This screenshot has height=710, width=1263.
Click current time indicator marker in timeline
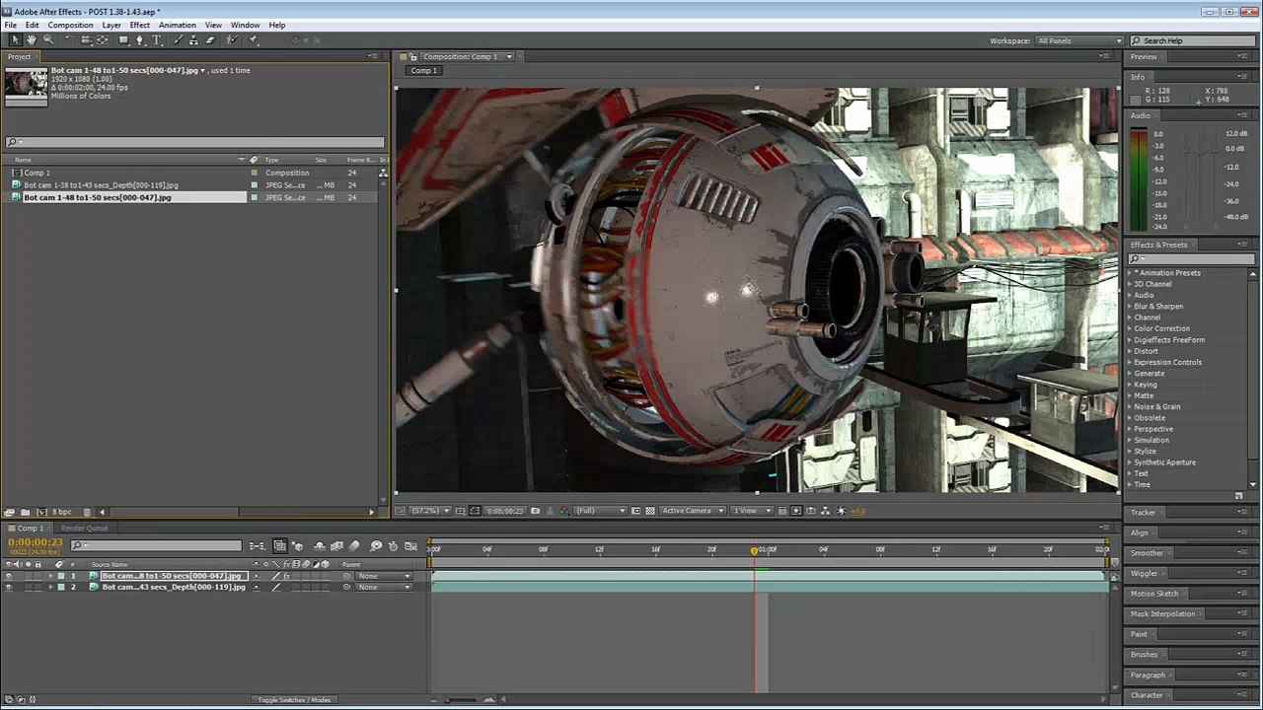[755, 551]
